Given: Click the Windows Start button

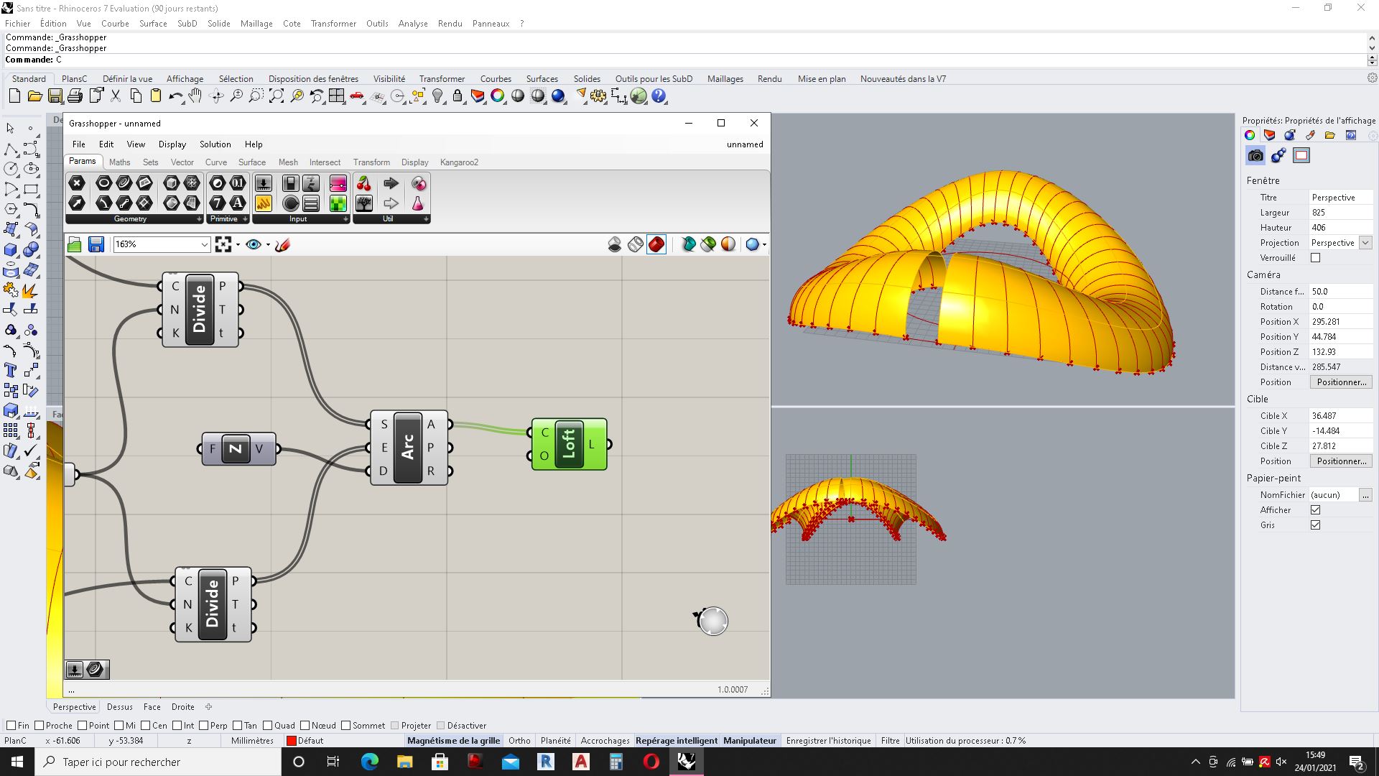Looking at the screenshot, I should [x=17, y=762].
